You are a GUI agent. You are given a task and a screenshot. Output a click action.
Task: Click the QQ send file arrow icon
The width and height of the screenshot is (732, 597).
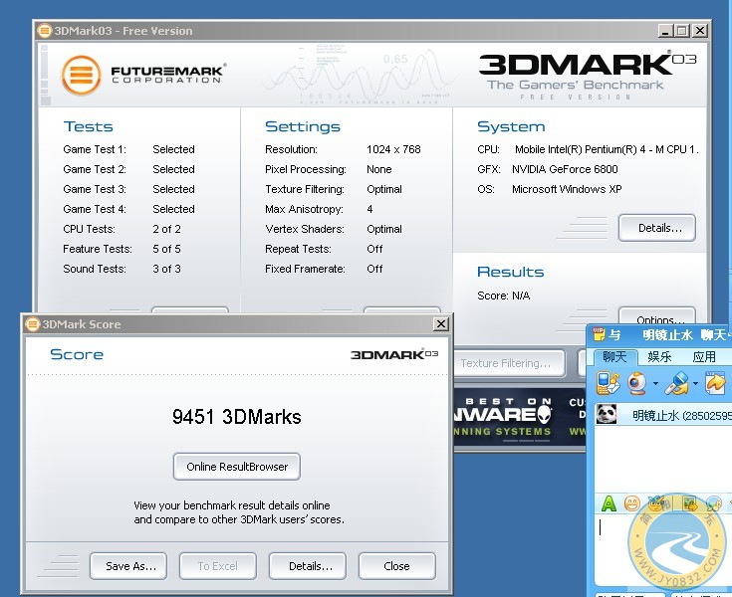[x=715, y=383]
